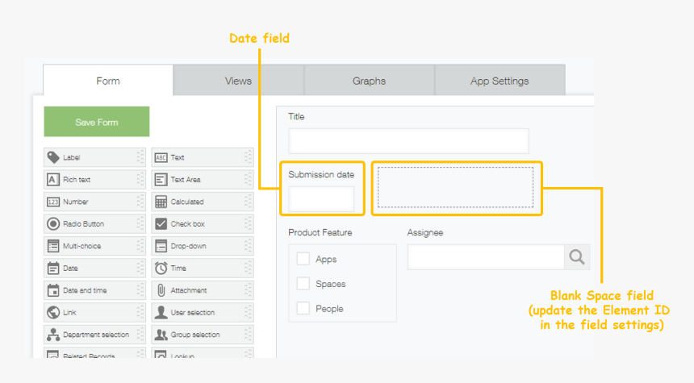Click the Calculated field icon
Image resolution: width=694 pixels, height=383 pixels.
[161, 202]
